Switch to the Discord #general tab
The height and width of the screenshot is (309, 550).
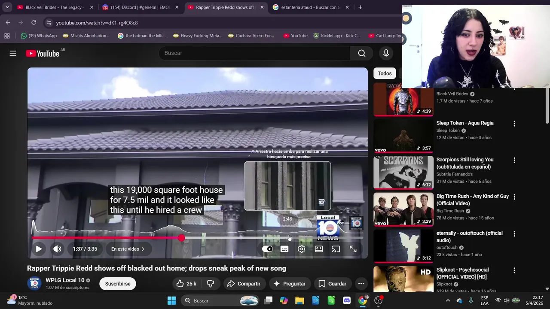[x=140, y=7]
